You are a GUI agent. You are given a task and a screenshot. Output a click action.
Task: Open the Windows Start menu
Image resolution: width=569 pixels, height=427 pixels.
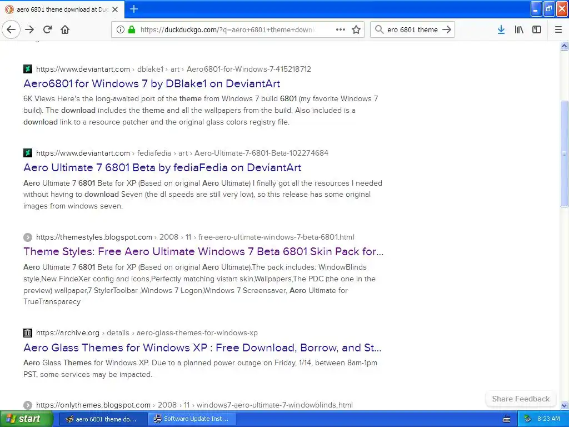coord(27,419)
